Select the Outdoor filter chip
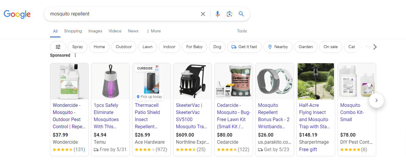 [124, 47]
